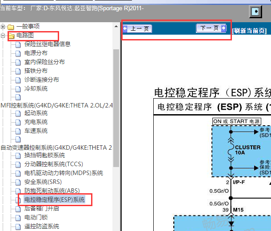This screenshot has height=231, width=271.
Task: Select the 电路图 folder
Action: tap(25, 35)
